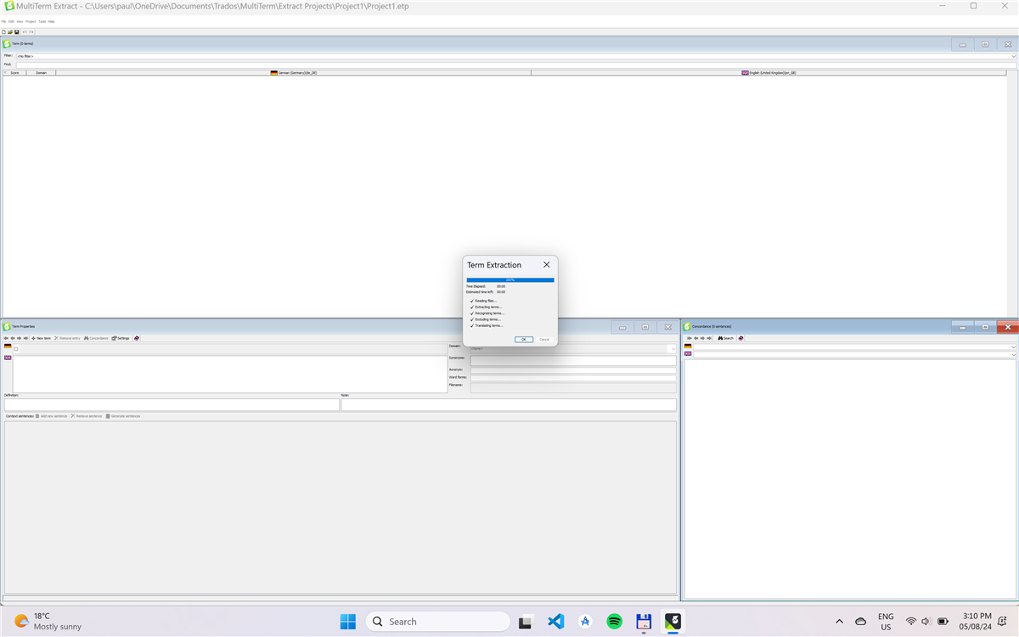Go to first term in Term Properties
This screenshot has width=1019, height=637.
click(6, 338)
